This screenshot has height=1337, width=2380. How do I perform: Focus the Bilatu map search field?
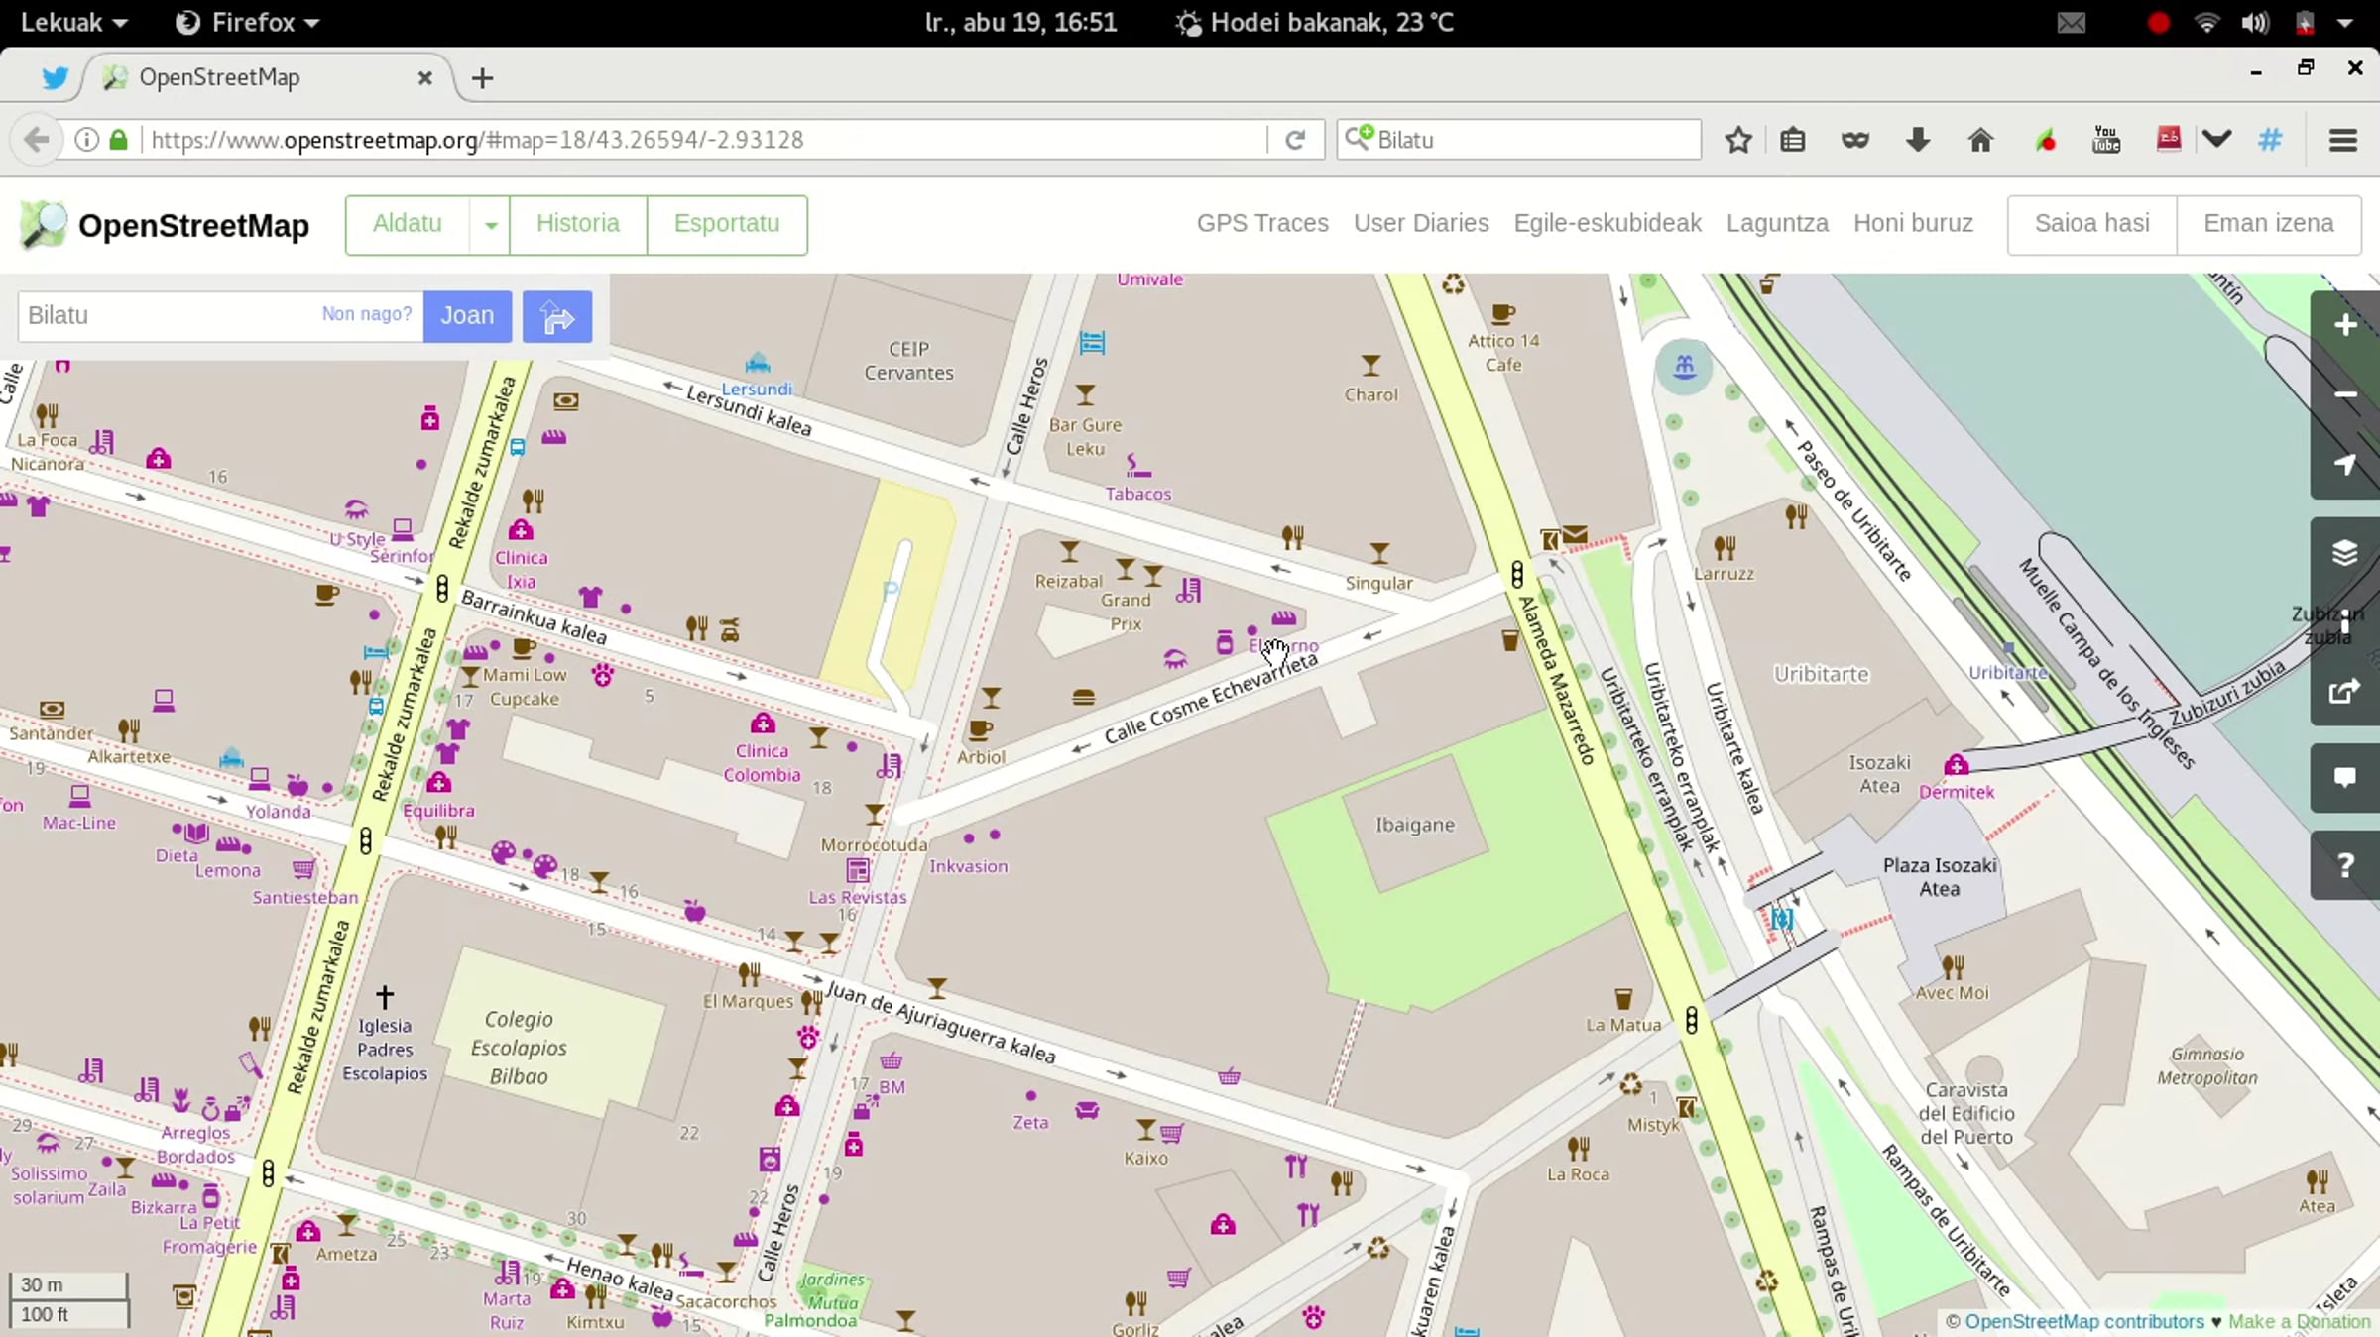(x=169, y=316)
